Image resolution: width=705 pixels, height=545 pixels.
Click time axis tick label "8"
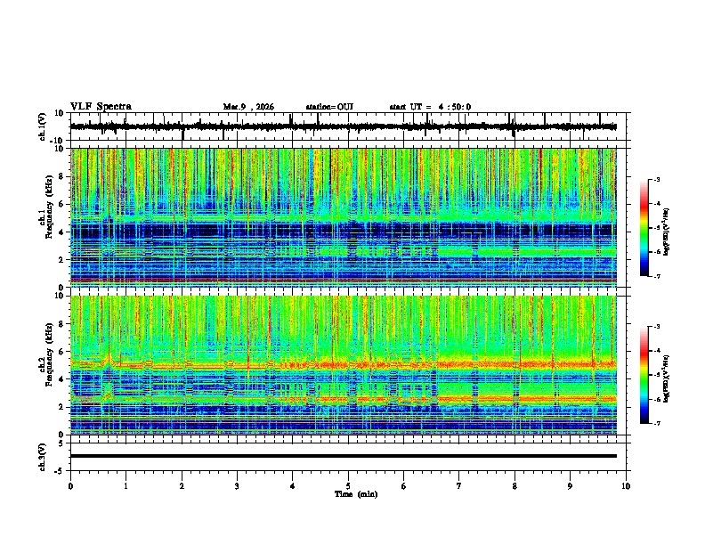click(x=515, y=486)
